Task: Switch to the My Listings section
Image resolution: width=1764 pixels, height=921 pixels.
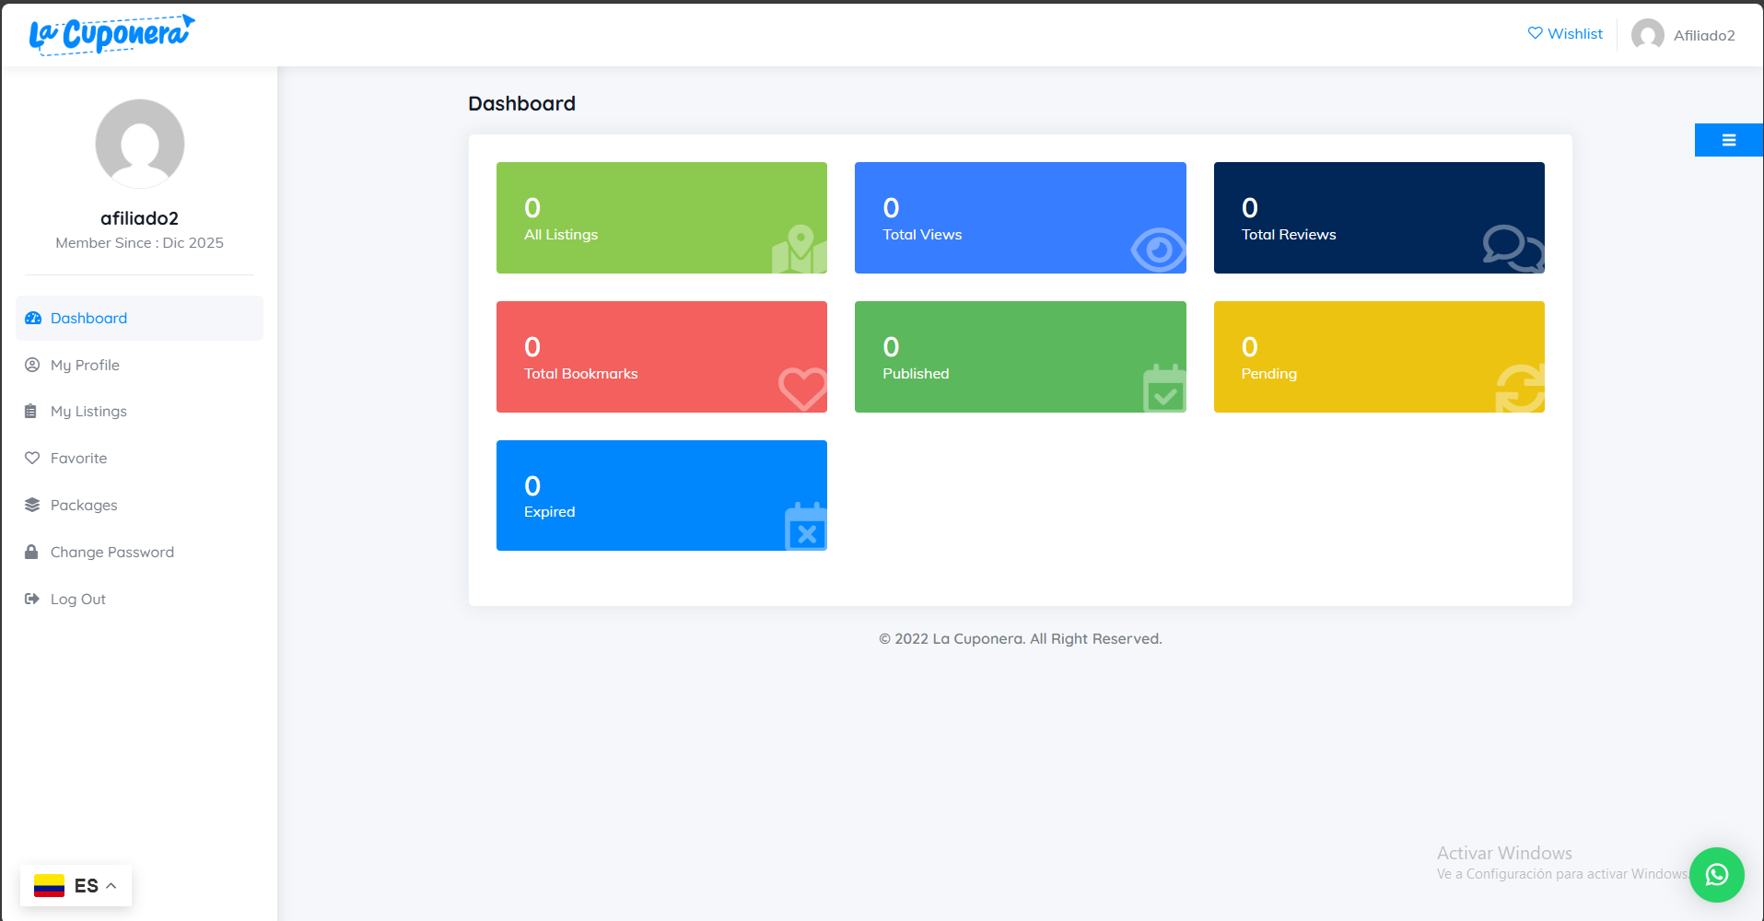Action: 88,411
